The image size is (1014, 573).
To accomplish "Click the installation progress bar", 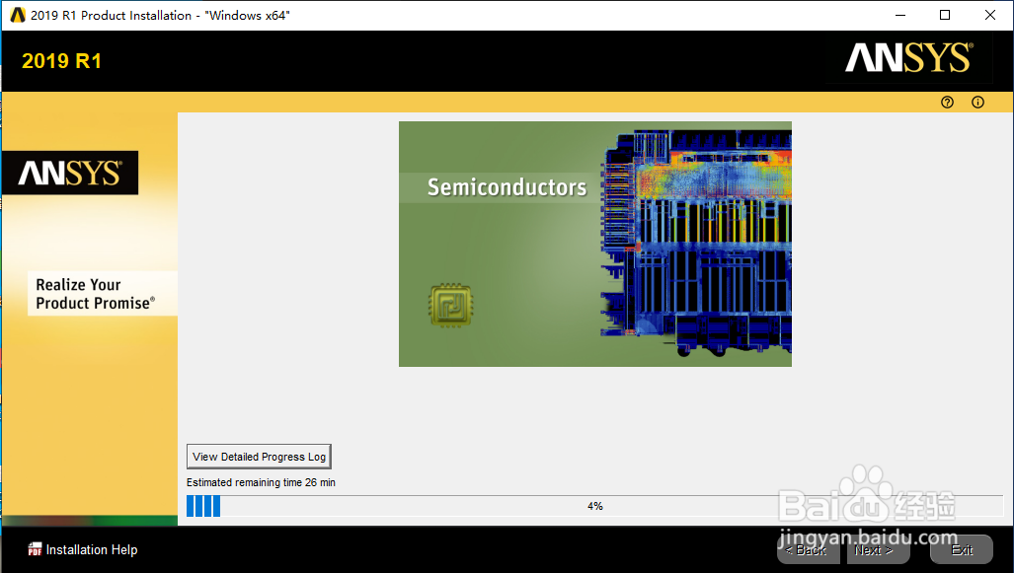I will (594, 506).
